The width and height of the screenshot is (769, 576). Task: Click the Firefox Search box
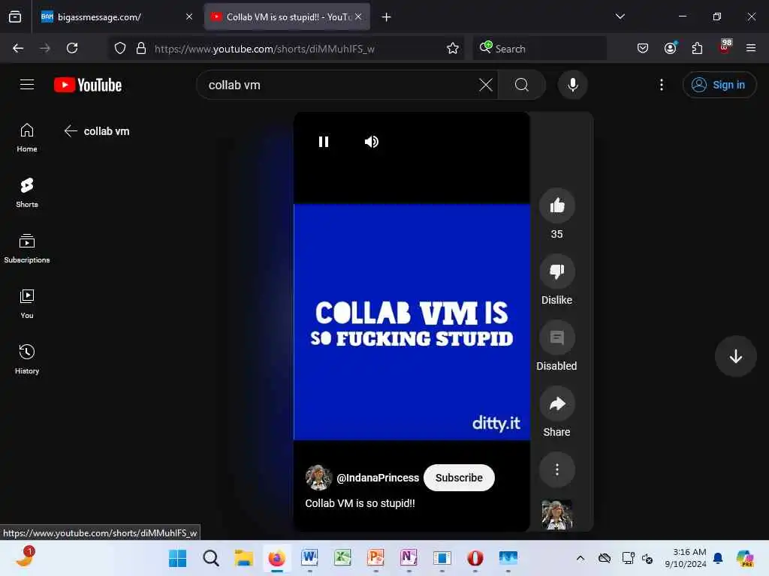pos(539,48)
